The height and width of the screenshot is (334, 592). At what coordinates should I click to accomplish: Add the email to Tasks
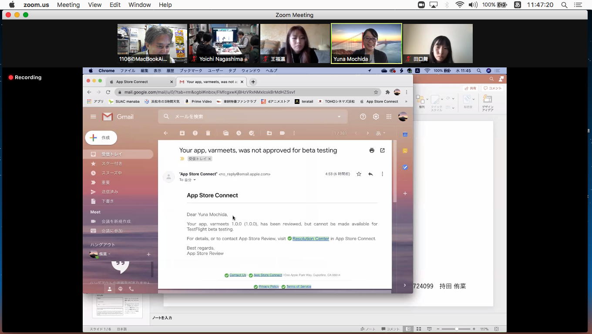point(252,133)
